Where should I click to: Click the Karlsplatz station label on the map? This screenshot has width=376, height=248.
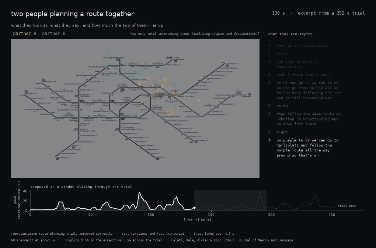click(x=125, y=116)
